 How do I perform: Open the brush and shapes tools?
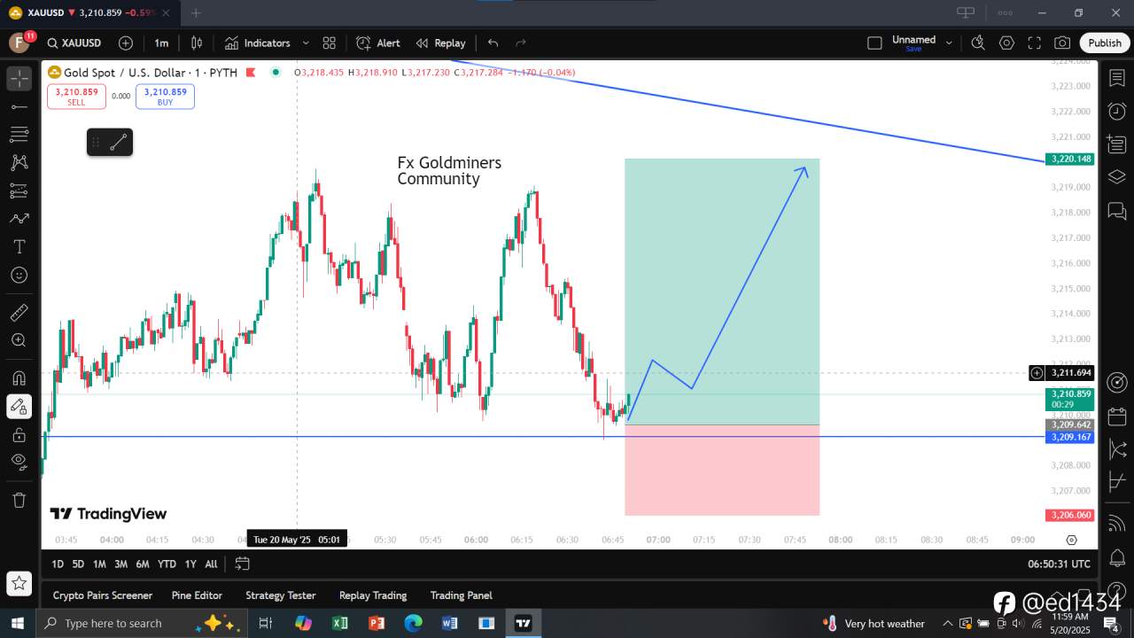(x=19, y=218)
